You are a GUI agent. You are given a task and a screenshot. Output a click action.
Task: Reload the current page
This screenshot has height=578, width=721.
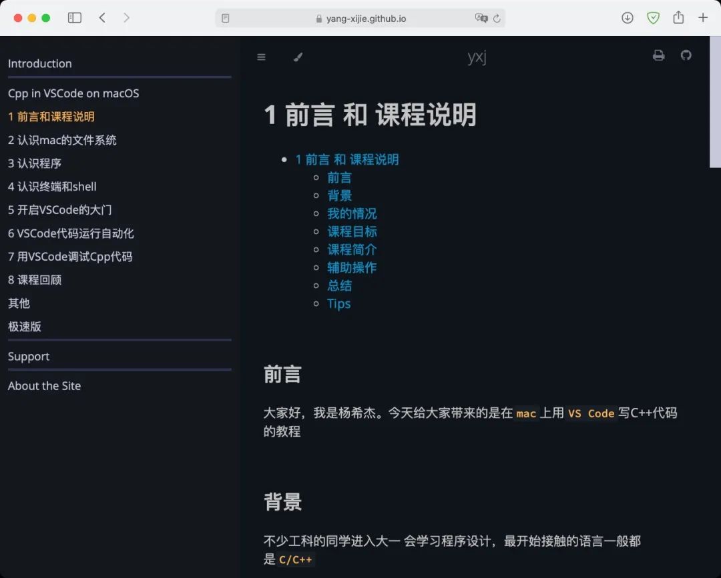tap(497, 19)
